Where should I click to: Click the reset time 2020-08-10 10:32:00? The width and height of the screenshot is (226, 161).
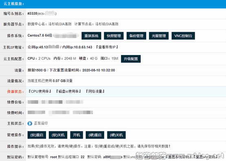99,70
